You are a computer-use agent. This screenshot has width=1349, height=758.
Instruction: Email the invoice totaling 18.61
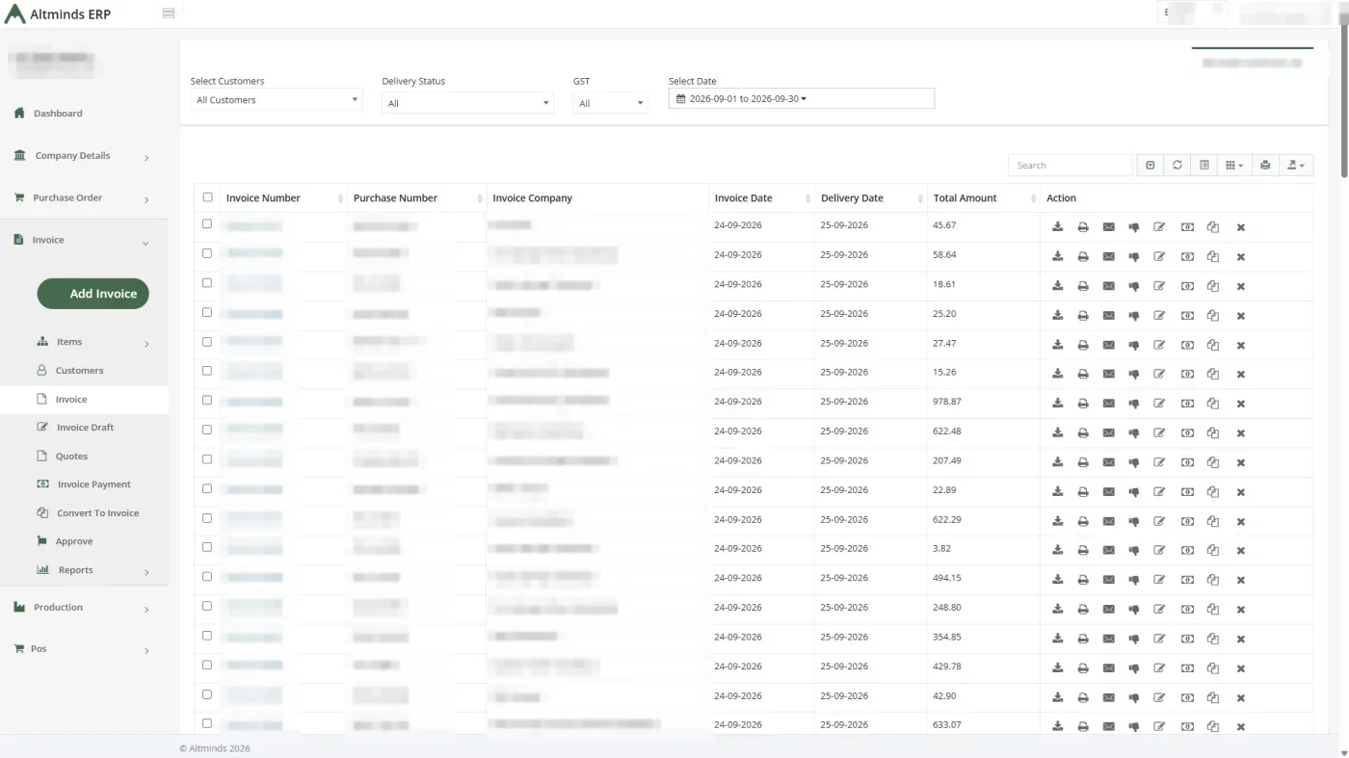[1108, 286]
